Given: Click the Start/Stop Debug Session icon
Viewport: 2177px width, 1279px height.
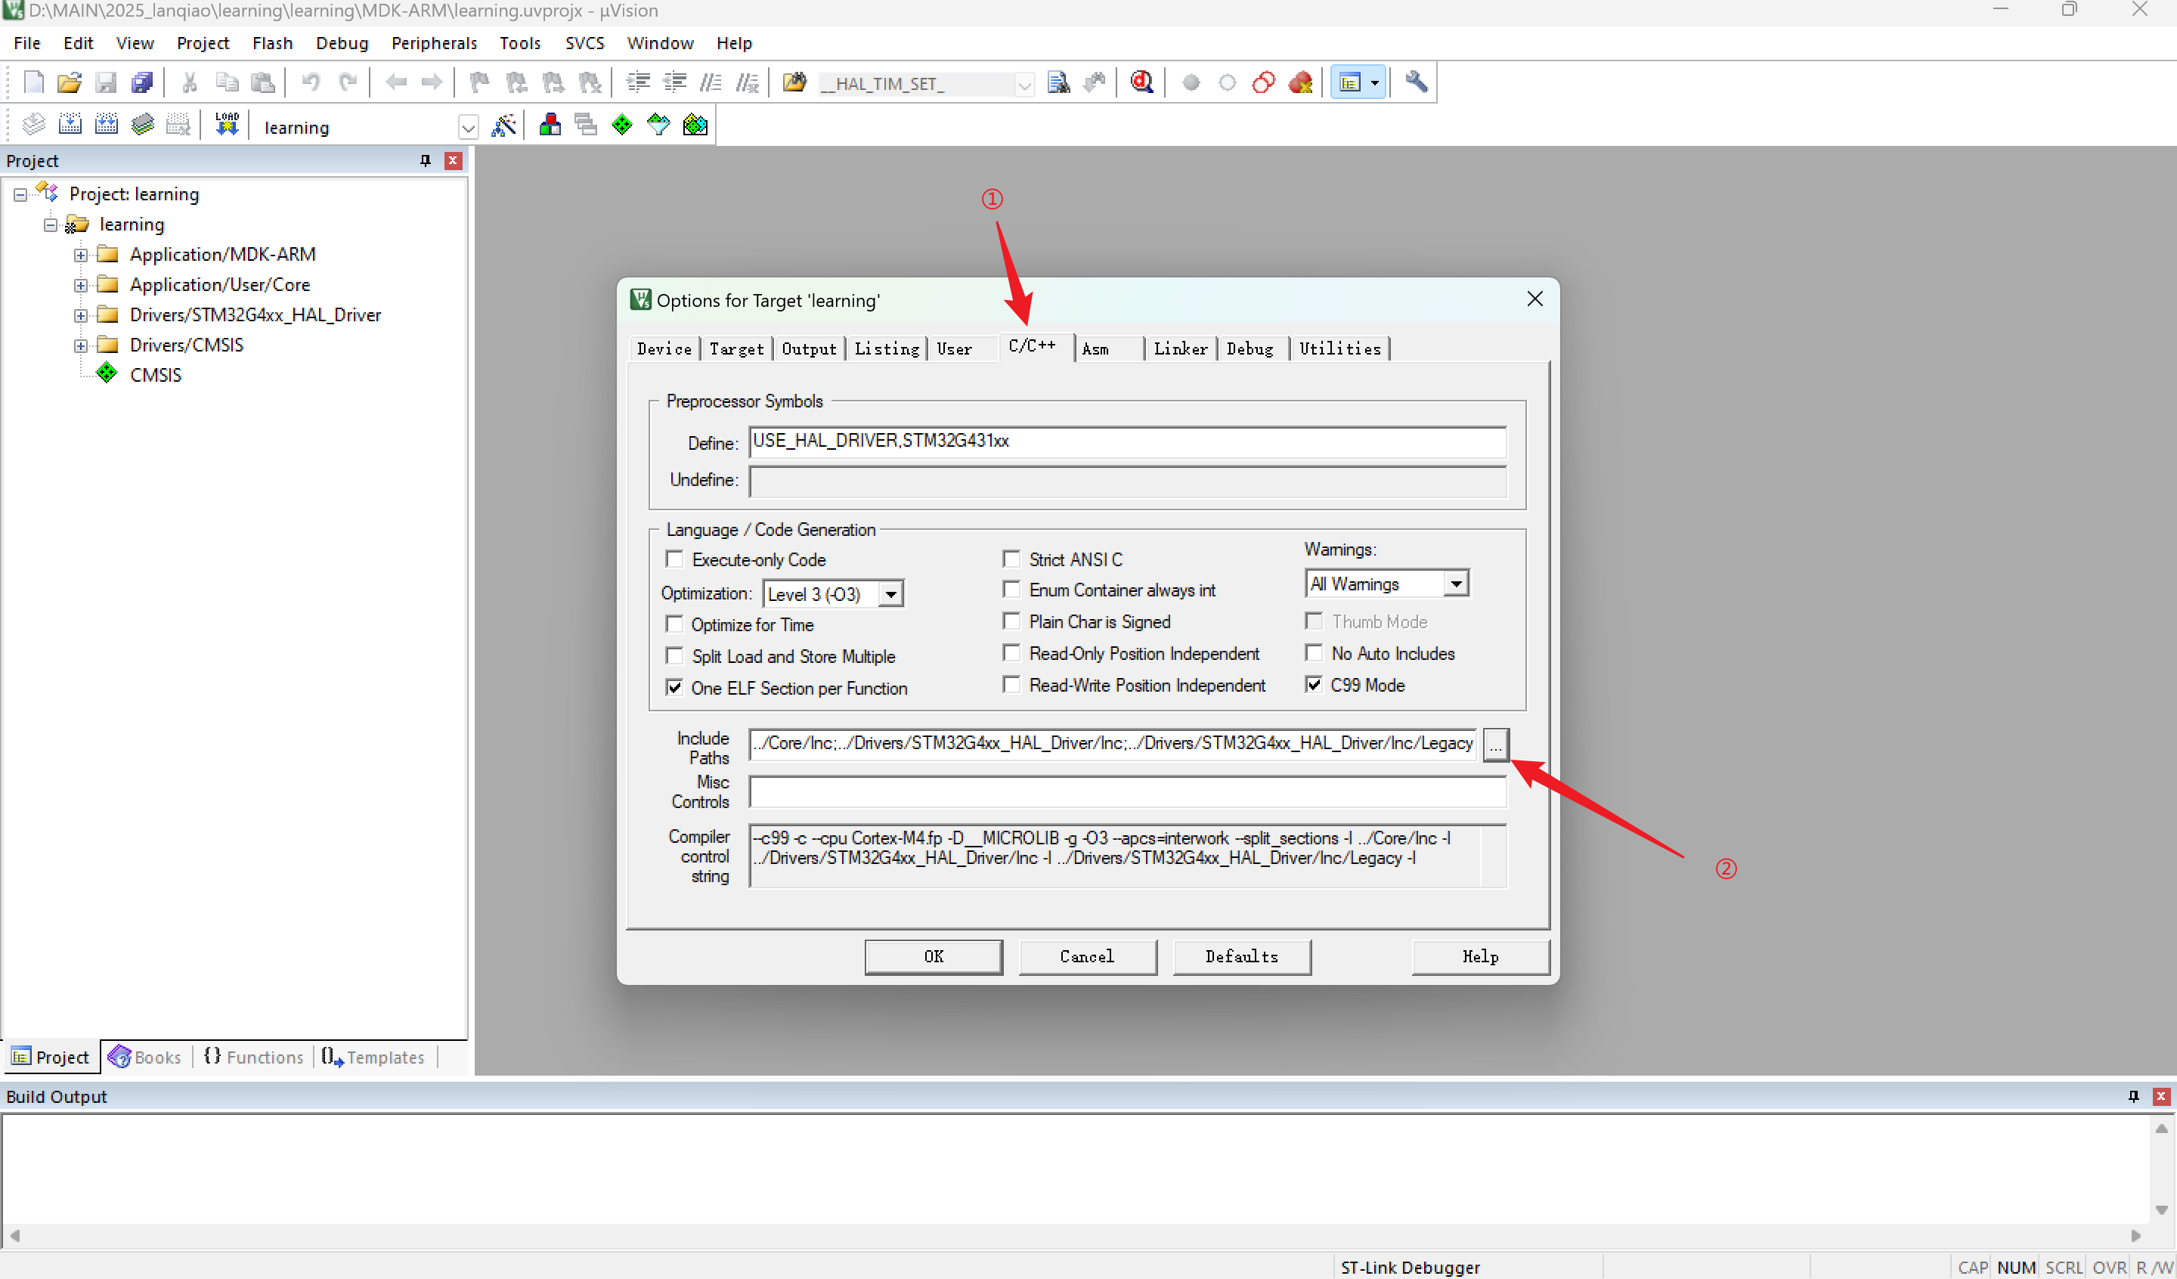Looking at the screenshot, I should pyautogui.click(x=1142, y=82).
